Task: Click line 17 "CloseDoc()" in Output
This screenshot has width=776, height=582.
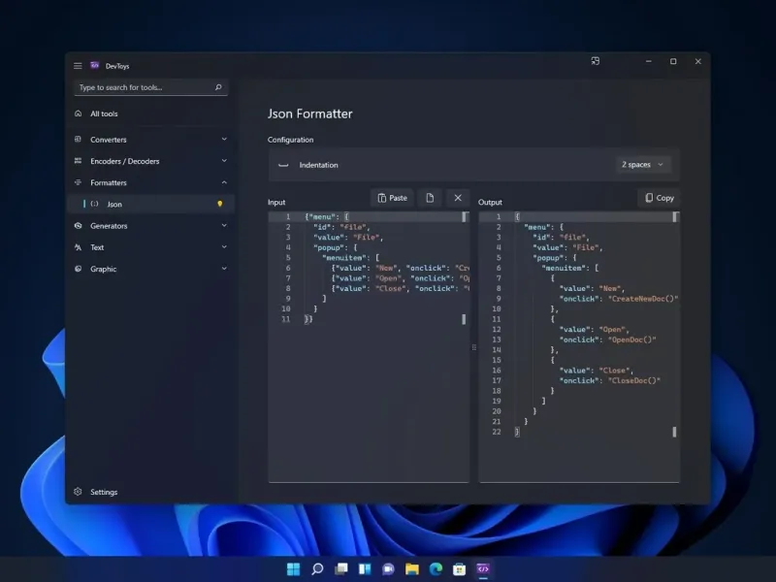Action: 634,380
